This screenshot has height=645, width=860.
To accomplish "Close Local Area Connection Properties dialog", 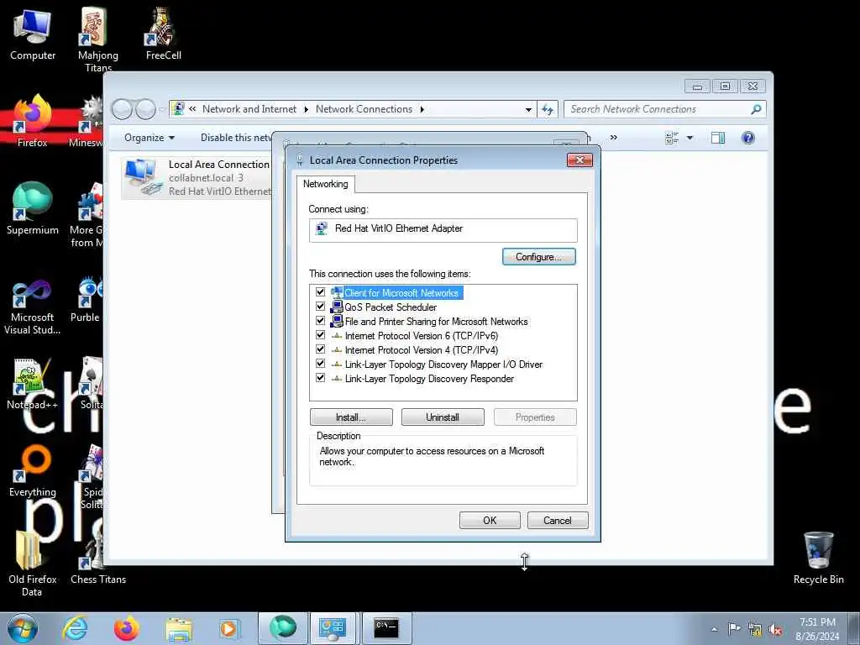I will click(x=579, y=160).
